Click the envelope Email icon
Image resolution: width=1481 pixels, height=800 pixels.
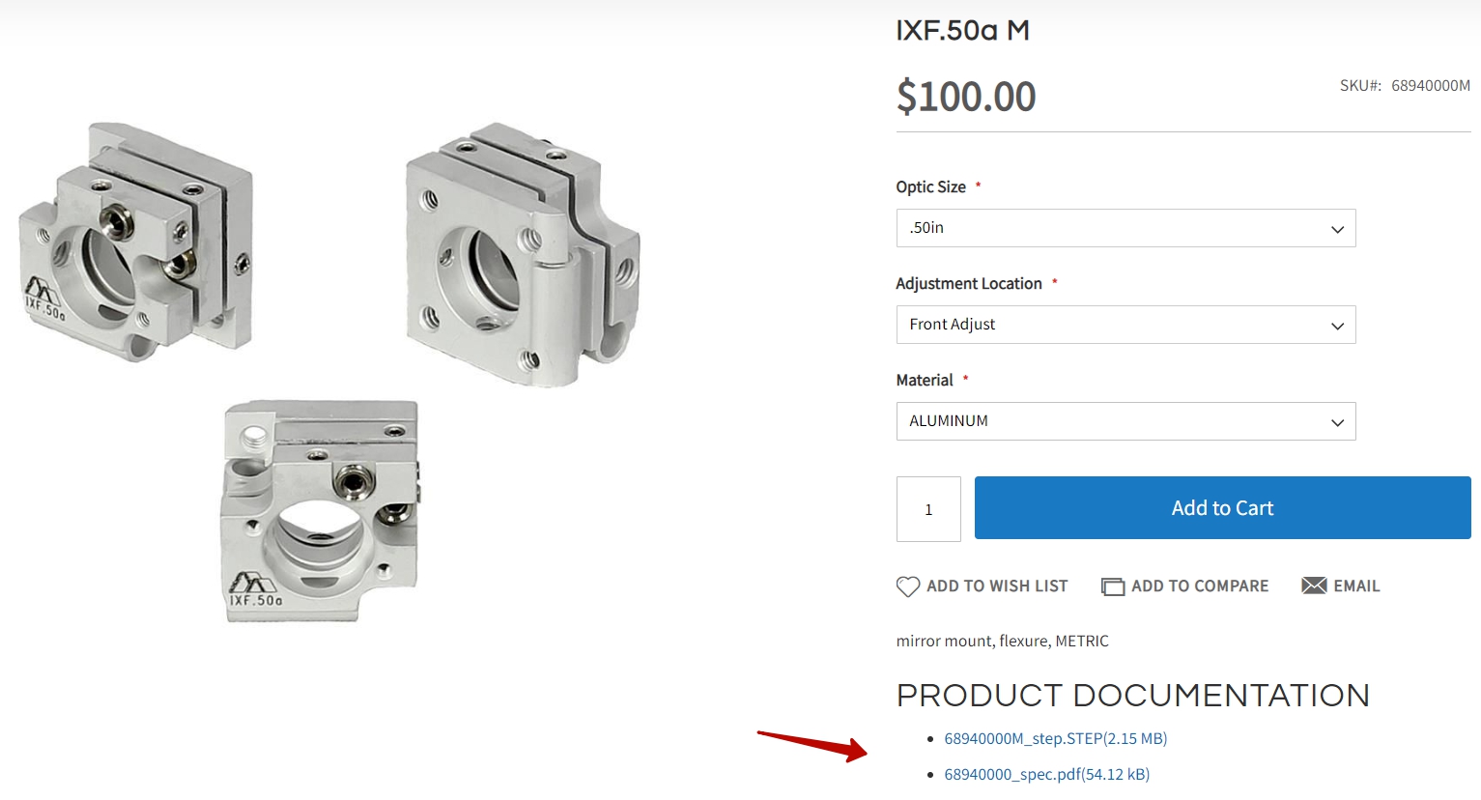click(1314, 586)
